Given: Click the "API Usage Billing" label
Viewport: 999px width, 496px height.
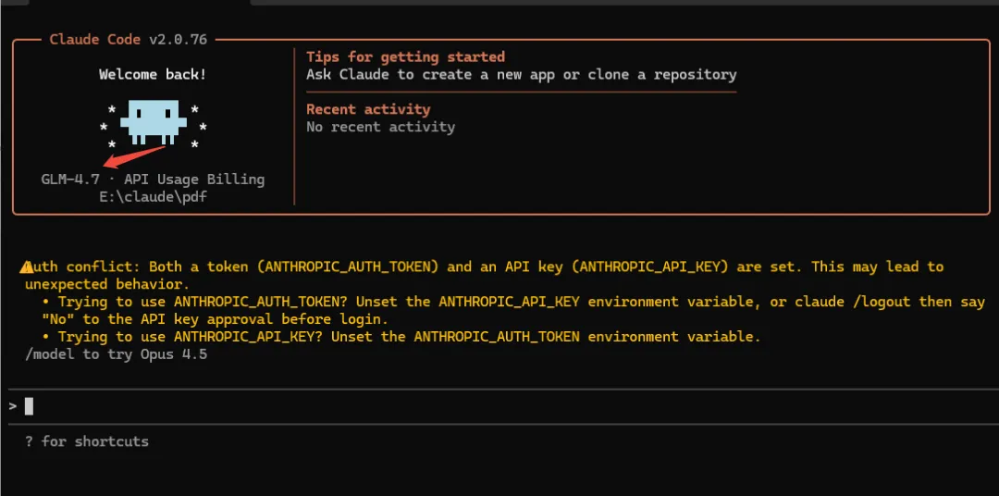Looking at the screenshot, I should [194, 180].
